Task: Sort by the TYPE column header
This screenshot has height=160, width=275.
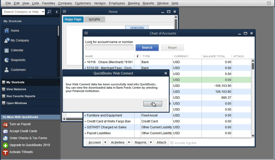Action: click(x=146, y=56)
